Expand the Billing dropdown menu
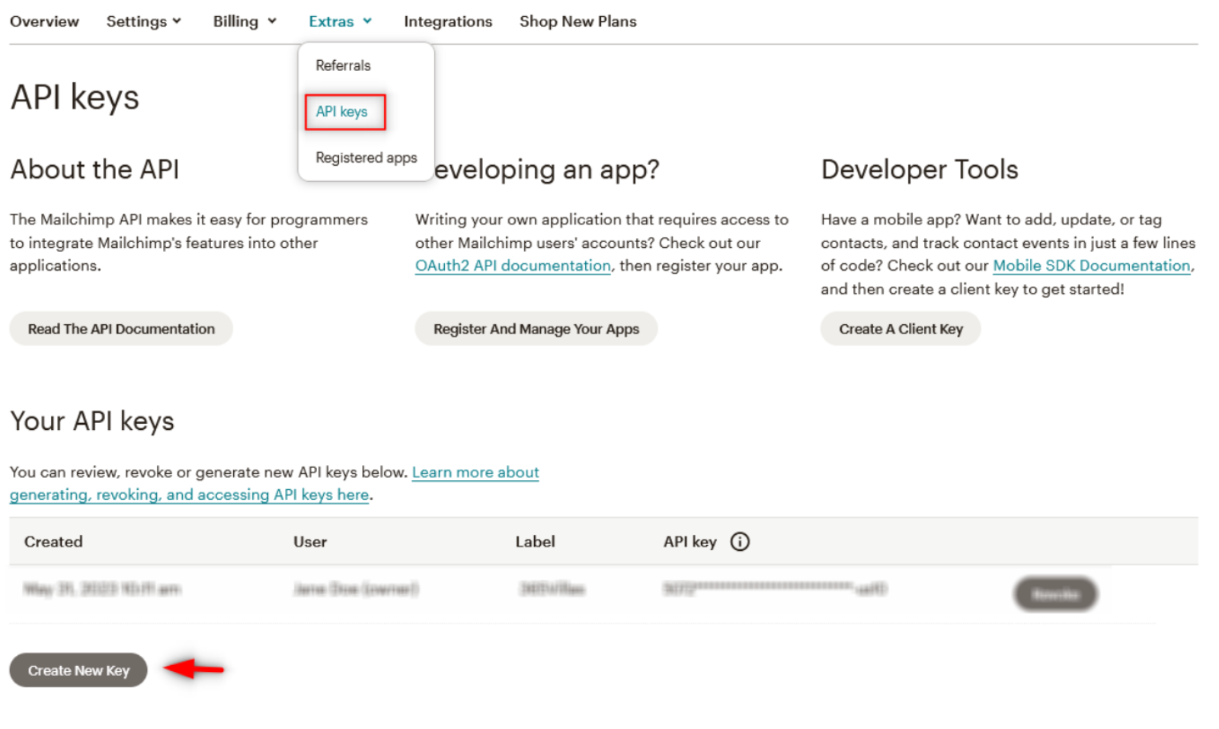This screenshot has height=729, width=1219. [x=245, y=21]
